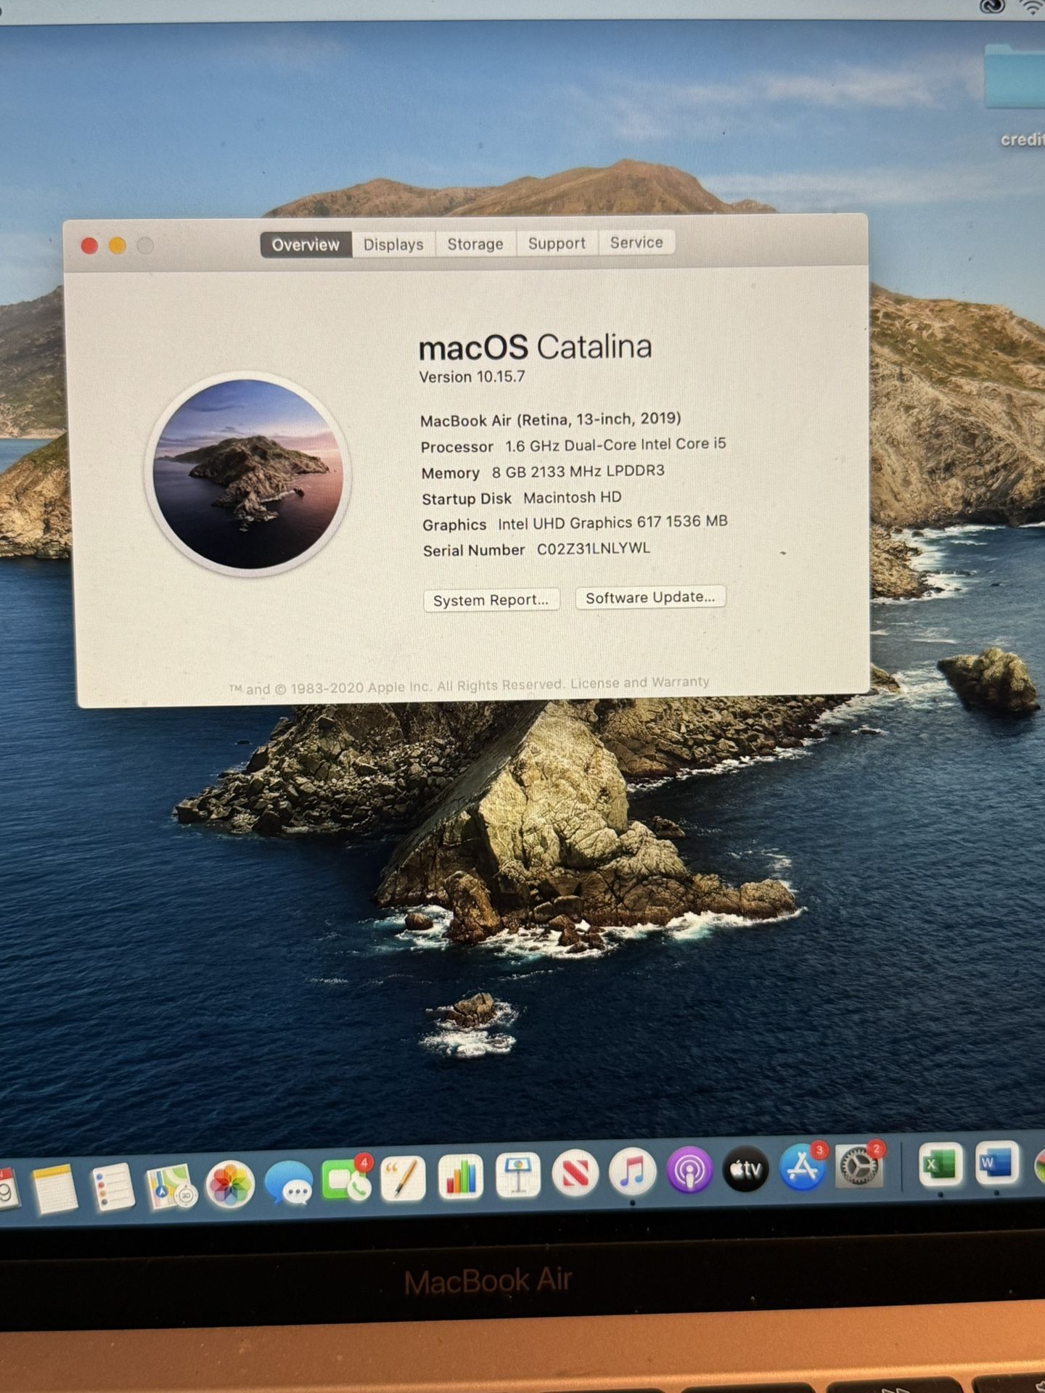
Task: Launch FaceTime with the 4 badge
Action: (x=347, y=1180)
